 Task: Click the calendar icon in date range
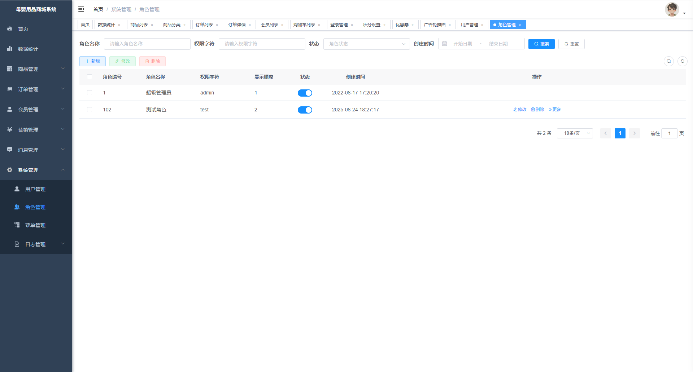point(445,44)
